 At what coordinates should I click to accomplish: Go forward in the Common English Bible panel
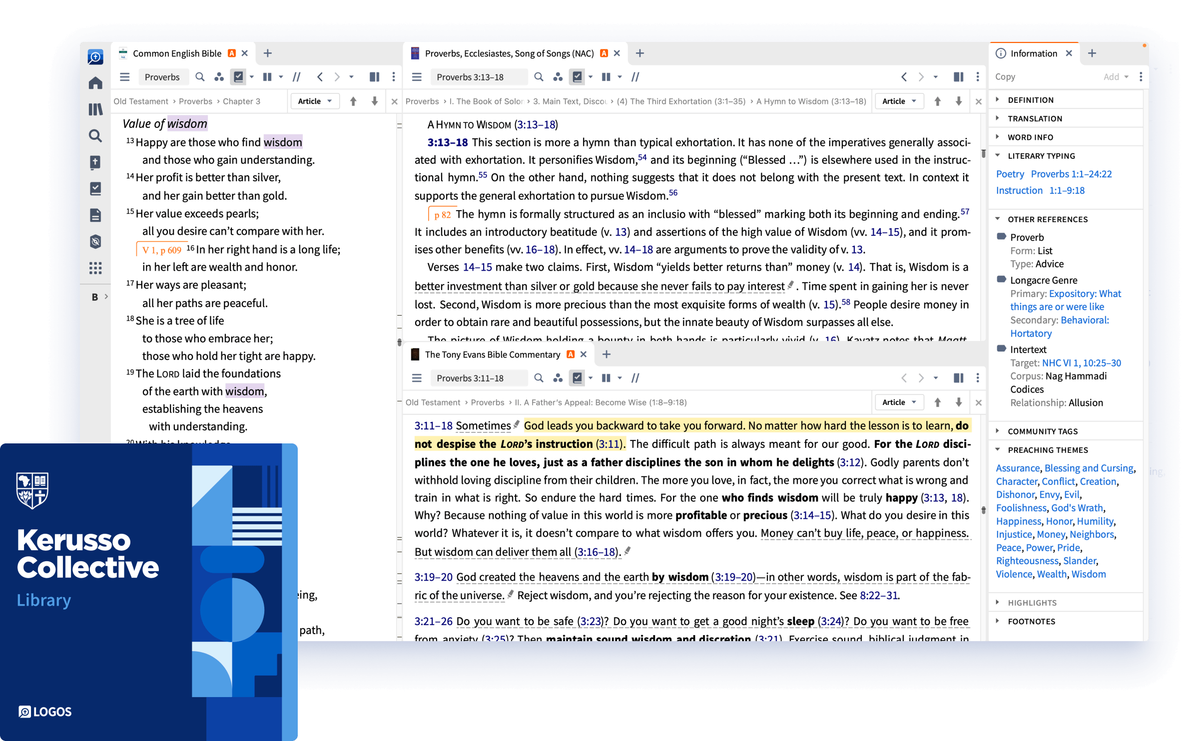[x=337, y=77]
